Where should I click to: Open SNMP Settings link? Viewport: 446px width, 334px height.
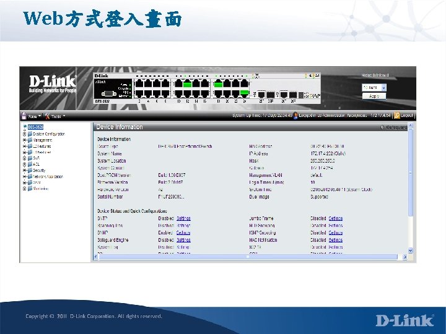coord(183,233)
